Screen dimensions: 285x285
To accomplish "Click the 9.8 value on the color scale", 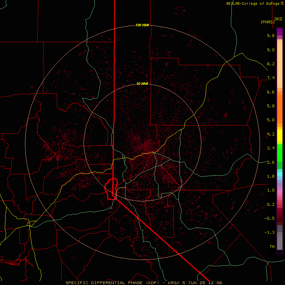I will tap(271, 35).
